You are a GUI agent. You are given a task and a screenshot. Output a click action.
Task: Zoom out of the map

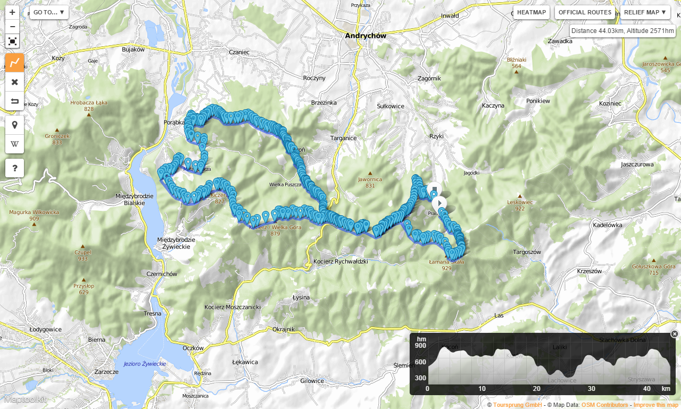(x=12, y=27)
